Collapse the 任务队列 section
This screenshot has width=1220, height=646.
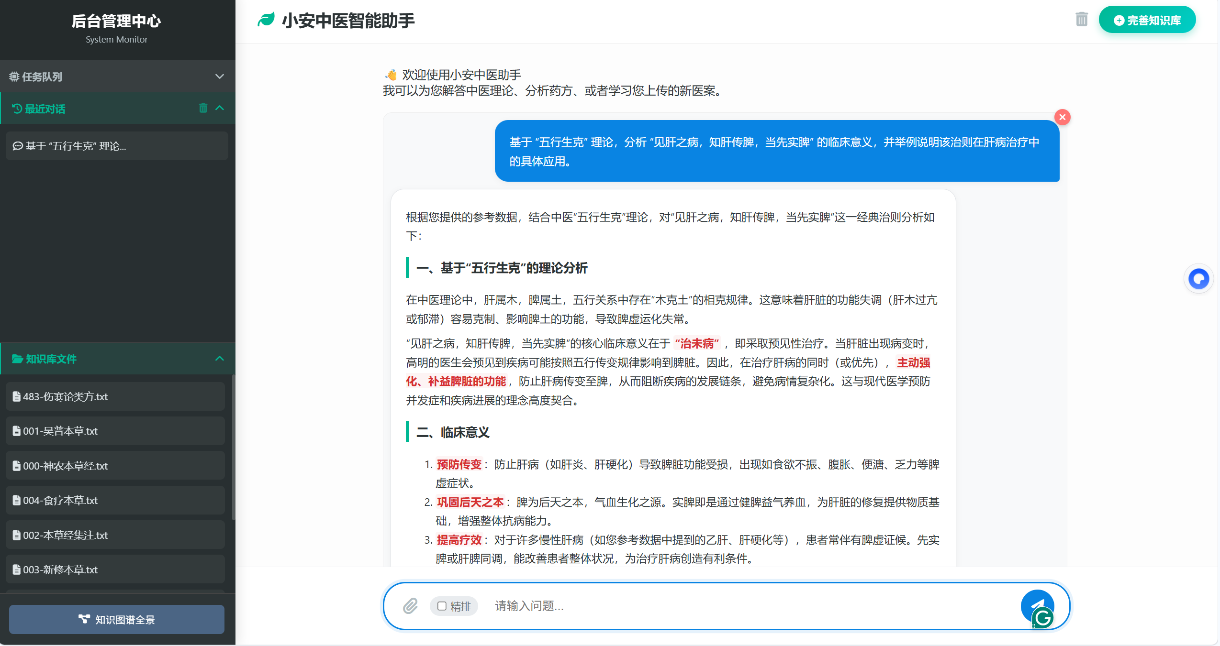220,76
